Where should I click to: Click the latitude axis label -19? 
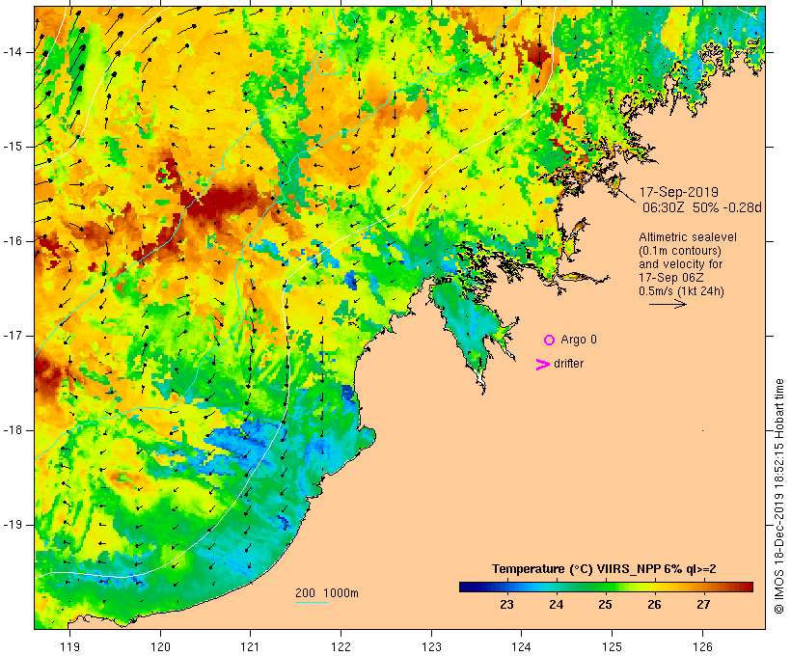click(13, 525)
